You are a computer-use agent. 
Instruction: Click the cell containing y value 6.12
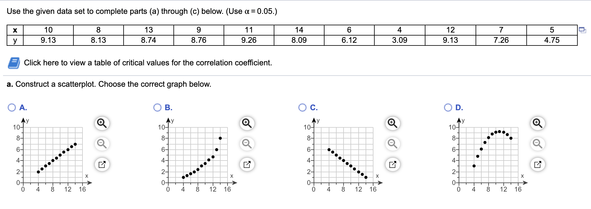349,39
